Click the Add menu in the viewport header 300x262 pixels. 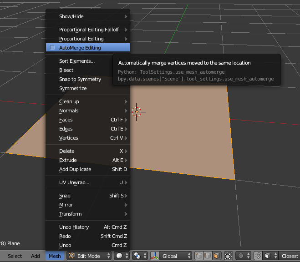pyautogui.click(x=36, y=256)
